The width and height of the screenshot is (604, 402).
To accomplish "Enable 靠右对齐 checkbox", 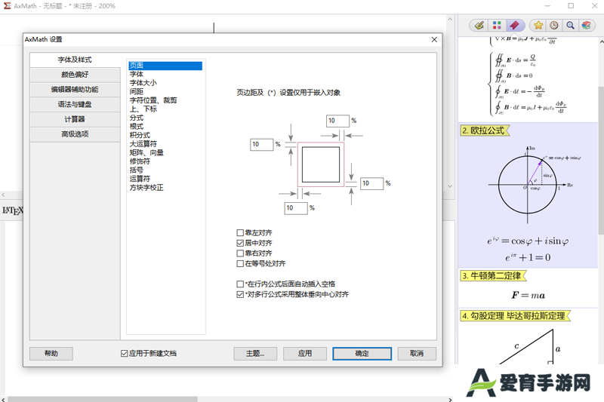I will click(x=240, y=253).
